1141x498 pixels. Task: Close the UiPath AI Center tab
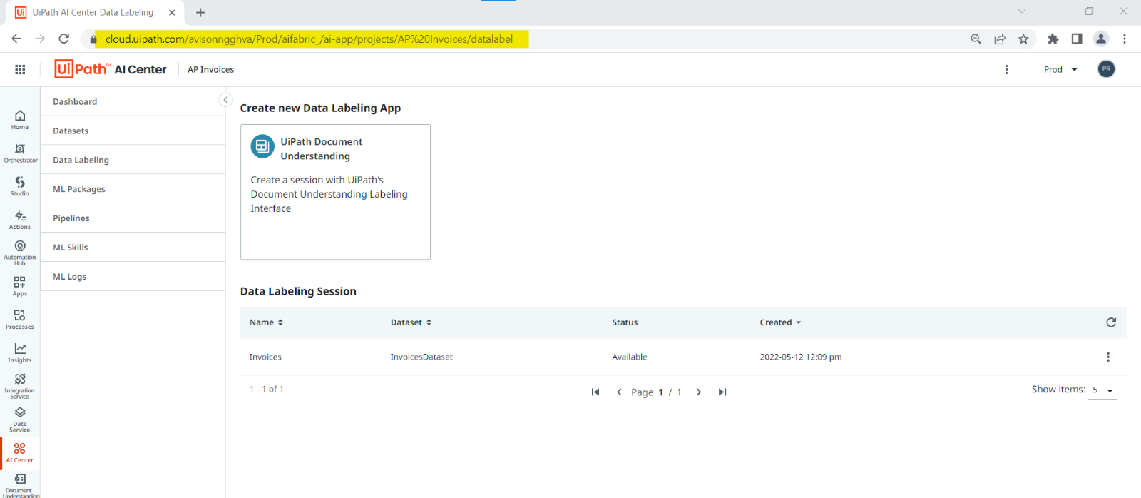[x=172, y=12]
